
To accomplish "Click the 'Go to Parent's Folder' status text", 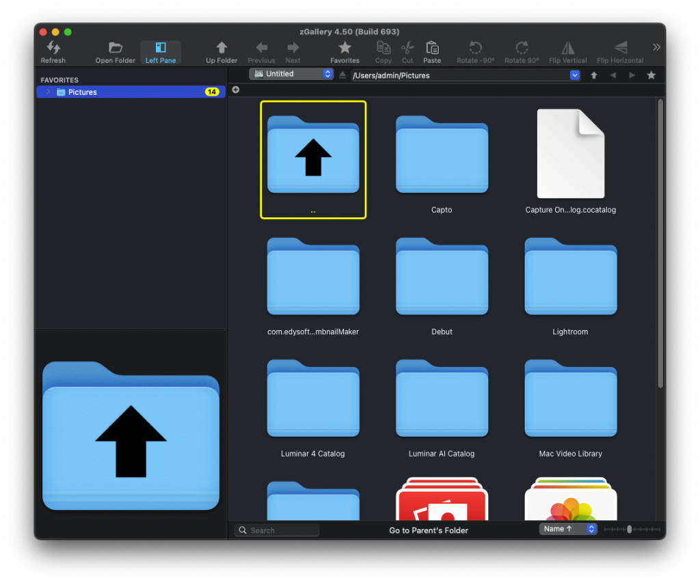I will 429,530.
